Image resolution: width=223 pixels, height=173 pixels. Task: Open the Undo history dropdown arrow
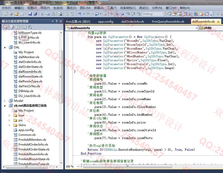(84, 14)
